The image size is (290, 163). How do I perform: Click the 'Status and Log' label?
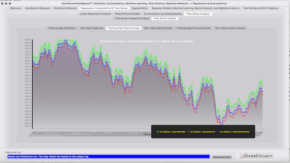coord(13,152)
